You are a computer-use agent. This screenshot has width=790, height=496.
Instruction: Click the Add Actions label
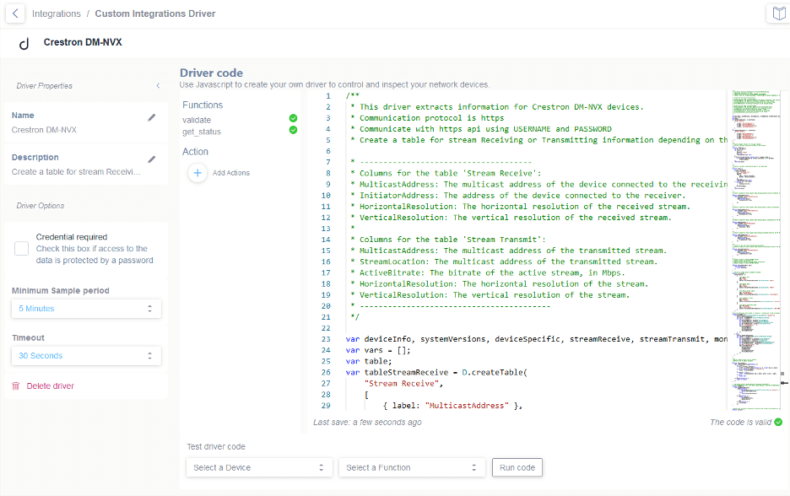tap(231, 173)
